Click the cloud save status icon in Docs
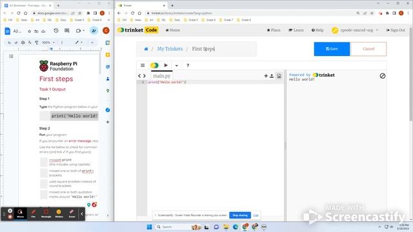Image resolution: width=413 pixels, height=232 pixels. click(x=43, y=31)
